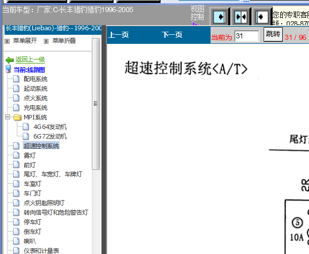This screenshot has width=309, height=254.
Task: Click the document icon beside 喇叭
Action: (x=16, y=241)
